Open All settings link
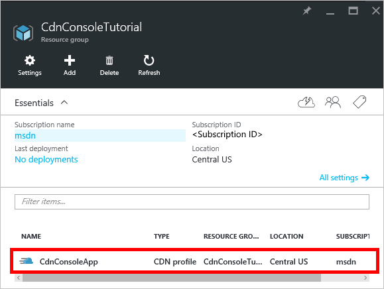384x289 pixels. 344,178
